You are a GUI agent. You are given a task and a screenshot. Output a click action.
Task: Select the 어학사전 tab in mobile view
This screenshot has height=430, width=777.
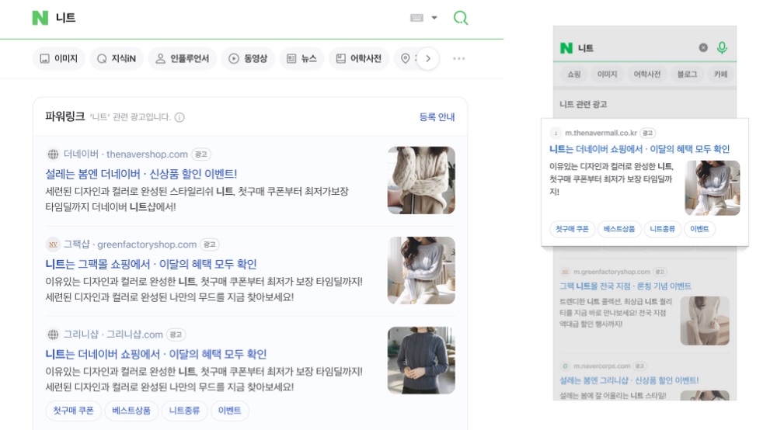(647, 75)
